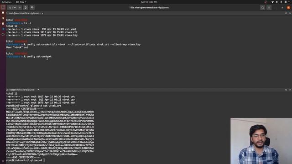This screenshot has height=164, width=292.
Task: Click the 'ls -l' command in top terminal
Action: [x=27, y=23]
